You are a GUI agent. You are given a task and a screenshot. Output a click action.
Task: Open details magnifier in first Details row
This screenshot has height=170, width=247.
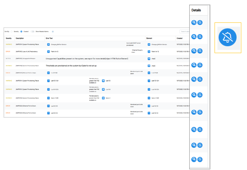click(194, 22)
